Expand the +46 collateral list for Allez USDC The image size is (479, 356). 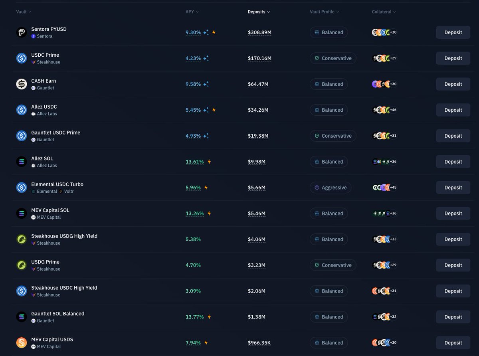393,110
